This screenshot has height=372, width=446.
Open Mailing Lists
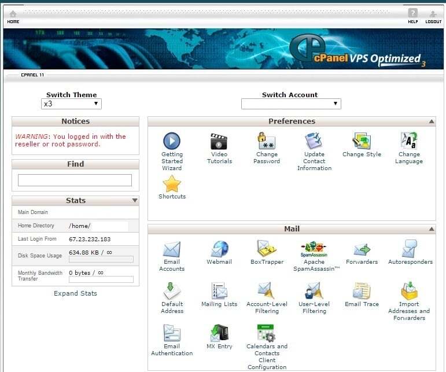[x=219, y=294]
